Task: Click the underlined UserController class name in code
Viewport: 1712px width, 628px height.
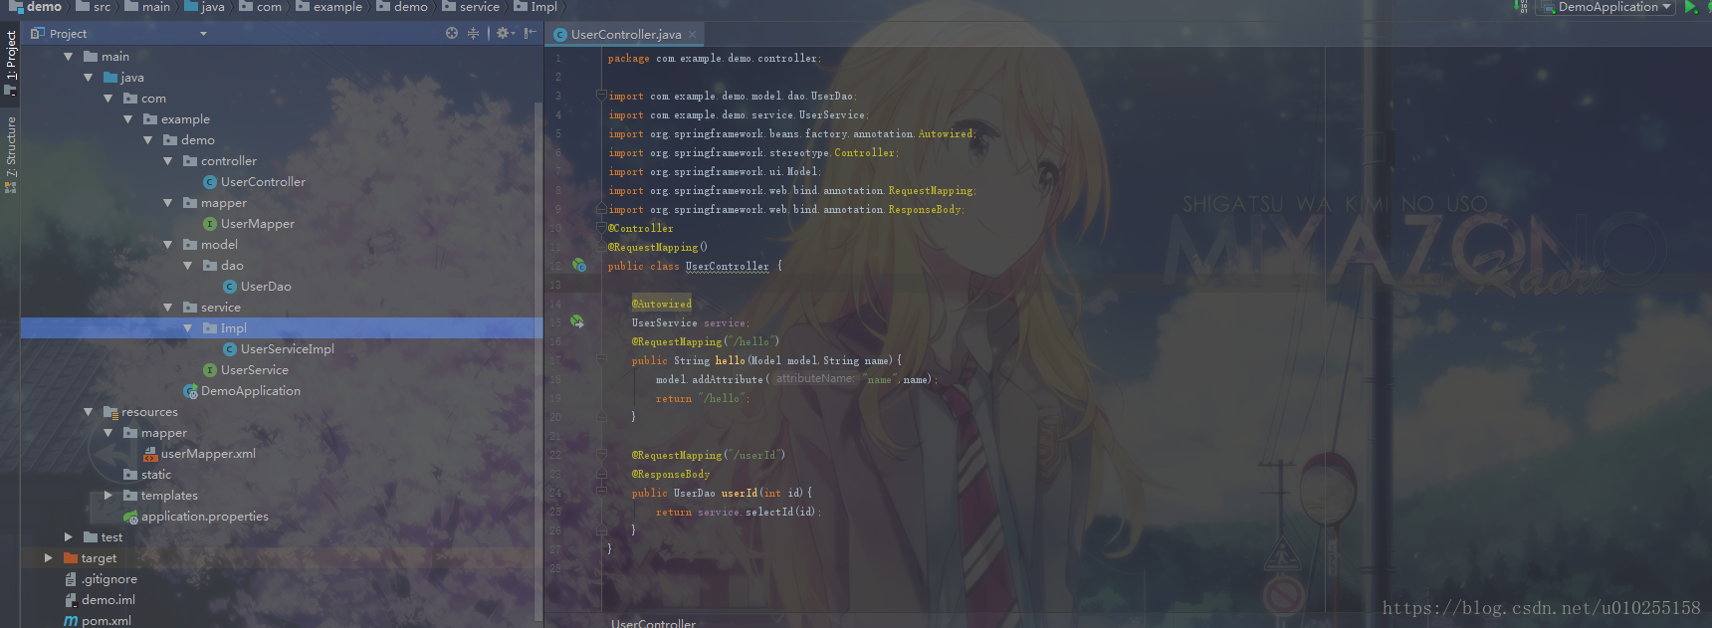Action: [727, 266]
